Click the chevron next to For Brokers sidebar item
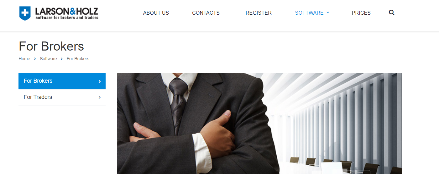Image resolution: width=439 pixels, height=185 pixels. click(x=100, y=81)
